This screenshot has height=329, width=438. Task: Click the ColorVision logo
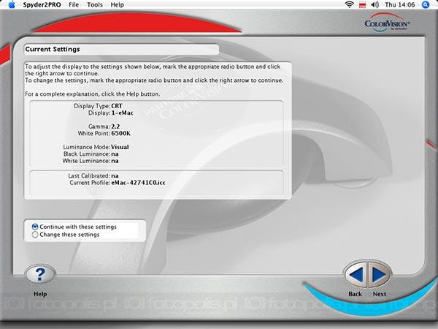point(387,23)
